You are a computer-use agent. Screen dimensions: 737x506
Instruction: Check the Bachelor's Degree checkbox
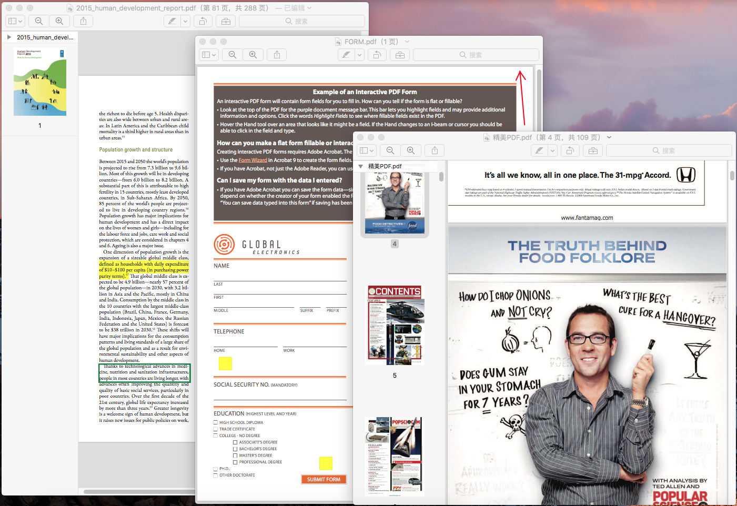click(x=235, y=449)
